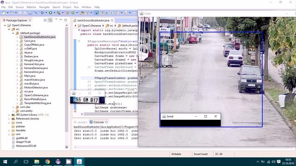
Task: Collapse the src folder node
Action: tap(9, 29)
